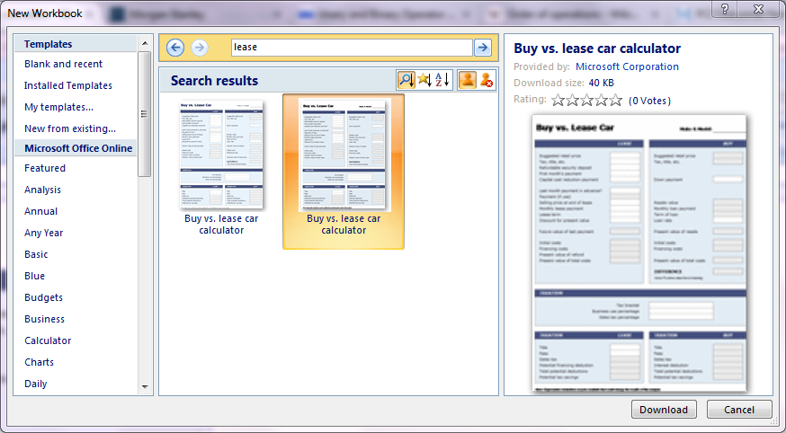Click the Buy vs. lease car calculator preview title
Image resolution: width=786 pixels, height=433 pixels.
597,49
